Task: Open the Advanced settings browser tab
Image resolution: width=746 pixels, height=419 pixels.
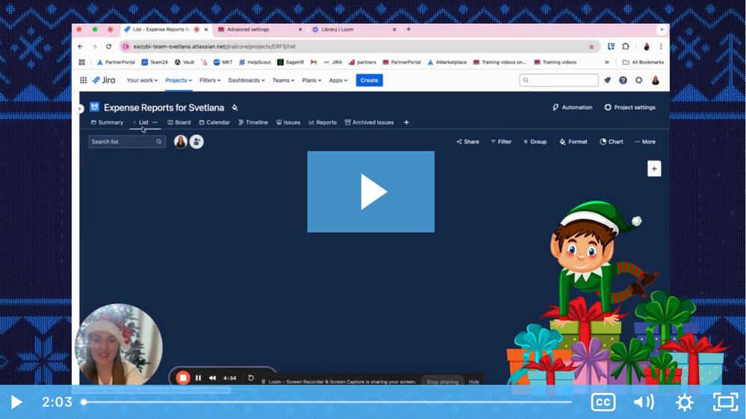Action: tap(260, 30)
